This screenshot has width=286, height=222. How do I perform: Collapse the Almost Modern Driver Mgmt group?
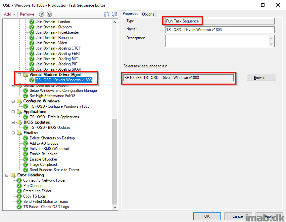point(19,75)
